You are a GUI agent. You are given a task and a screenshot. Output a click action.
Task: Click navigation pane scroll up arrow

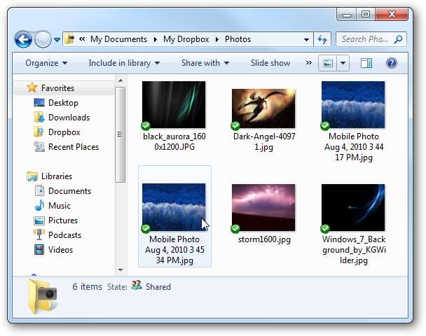coord(121,80)
